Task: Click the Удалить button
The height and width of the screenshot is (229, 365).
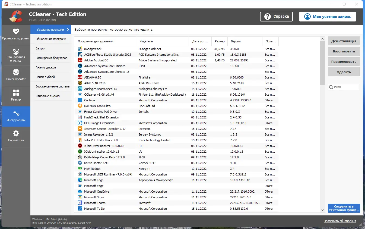Action: 344,72
